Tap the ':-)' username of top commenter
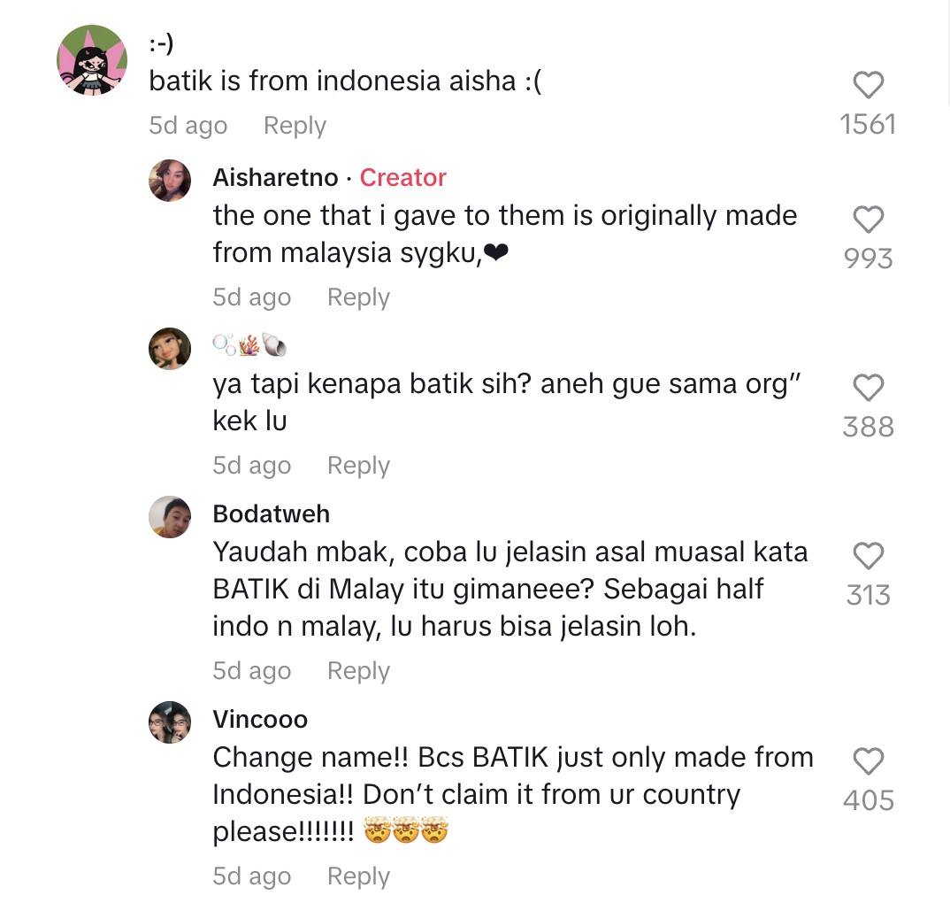 pyautogui.click(x=161, y=42)
